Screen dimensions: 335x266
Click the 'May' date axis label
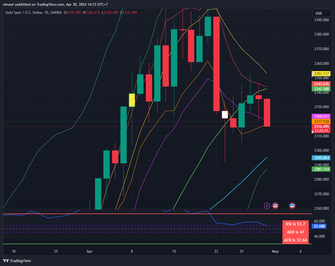[x=275, y=251]
